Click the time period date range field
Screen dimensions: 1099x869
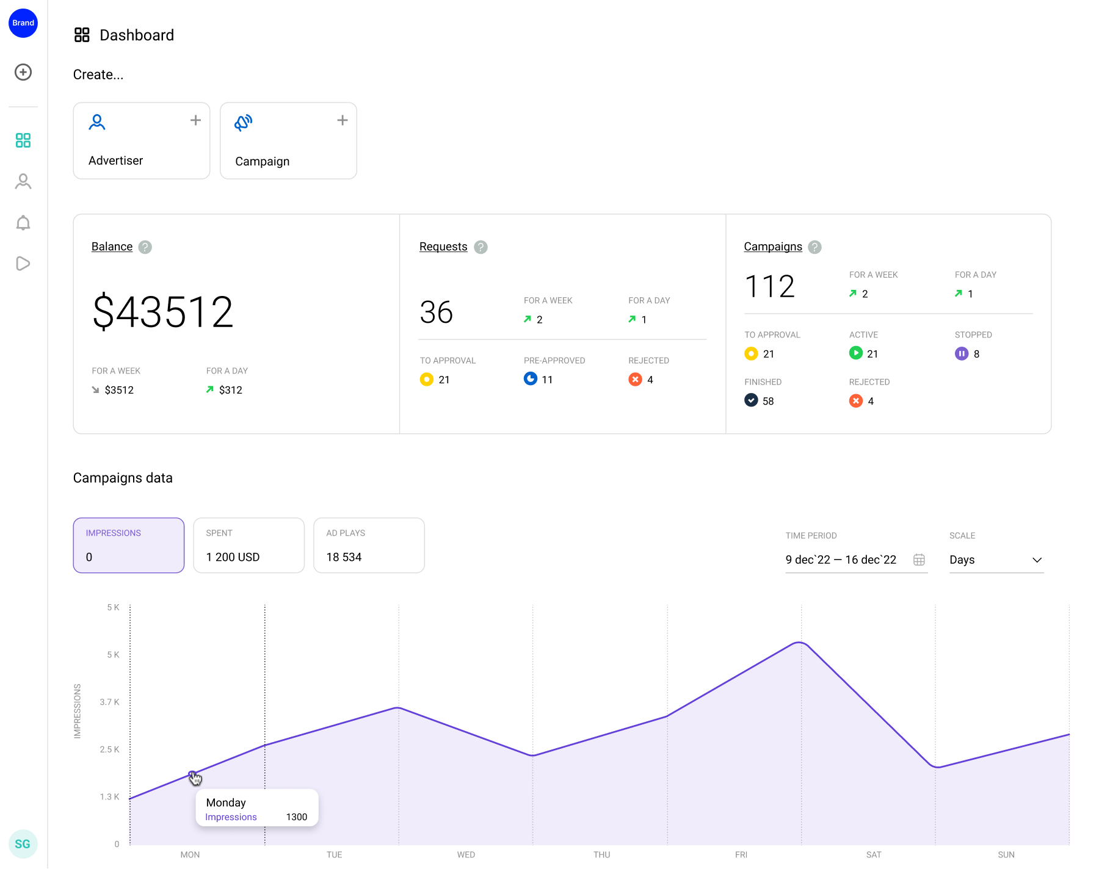click(857, 560)
